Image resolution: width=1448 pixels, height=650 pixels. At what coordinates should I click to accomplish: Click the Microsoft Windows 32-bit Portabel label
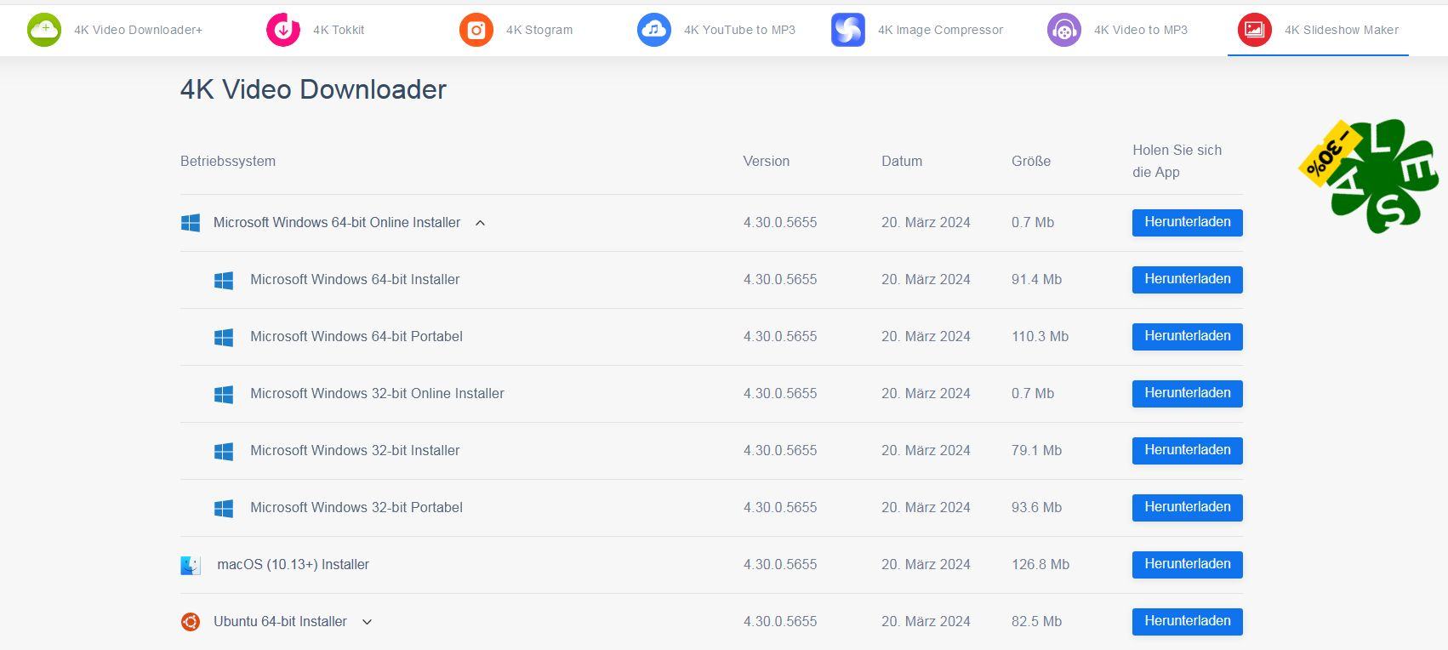(x=356, y=508)
